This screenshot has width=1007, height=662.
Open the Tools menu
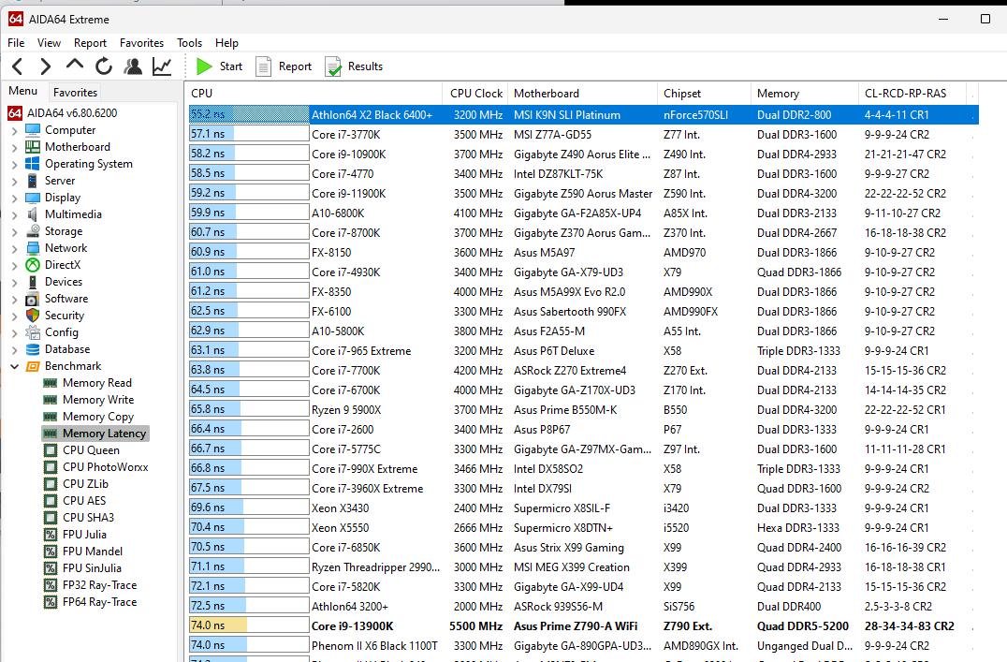pyautogui.click(x=189, y=43)
